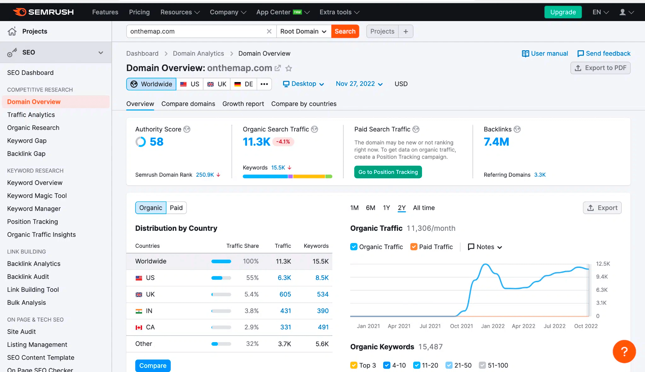
Task: Toggle the 4-10 keywords checkbox
Action: tap(387, 365)
